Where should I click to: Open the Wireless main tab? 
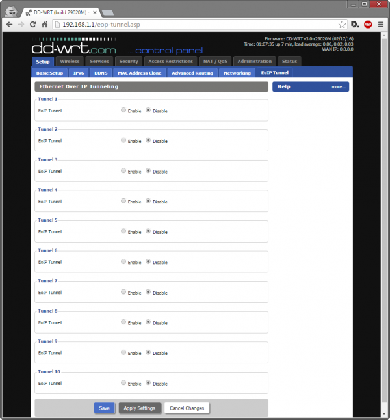pyautogui.click(x=70, y=61)
